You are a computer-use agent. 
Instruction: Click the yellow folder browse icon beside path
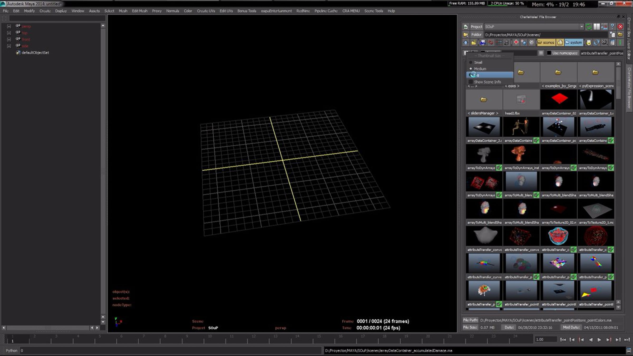620,35
